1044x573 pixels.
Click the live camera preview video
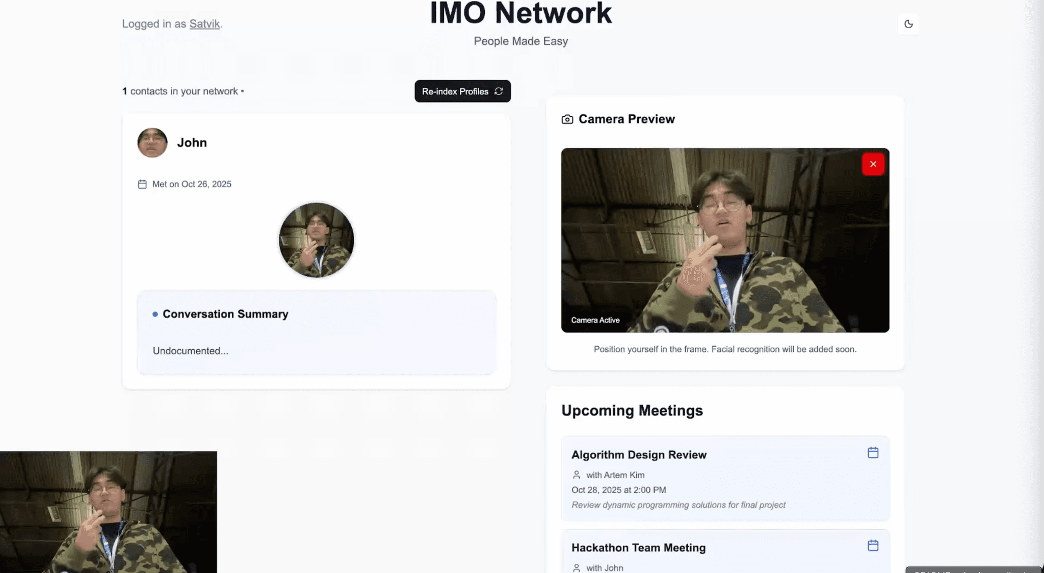[724, 241]
